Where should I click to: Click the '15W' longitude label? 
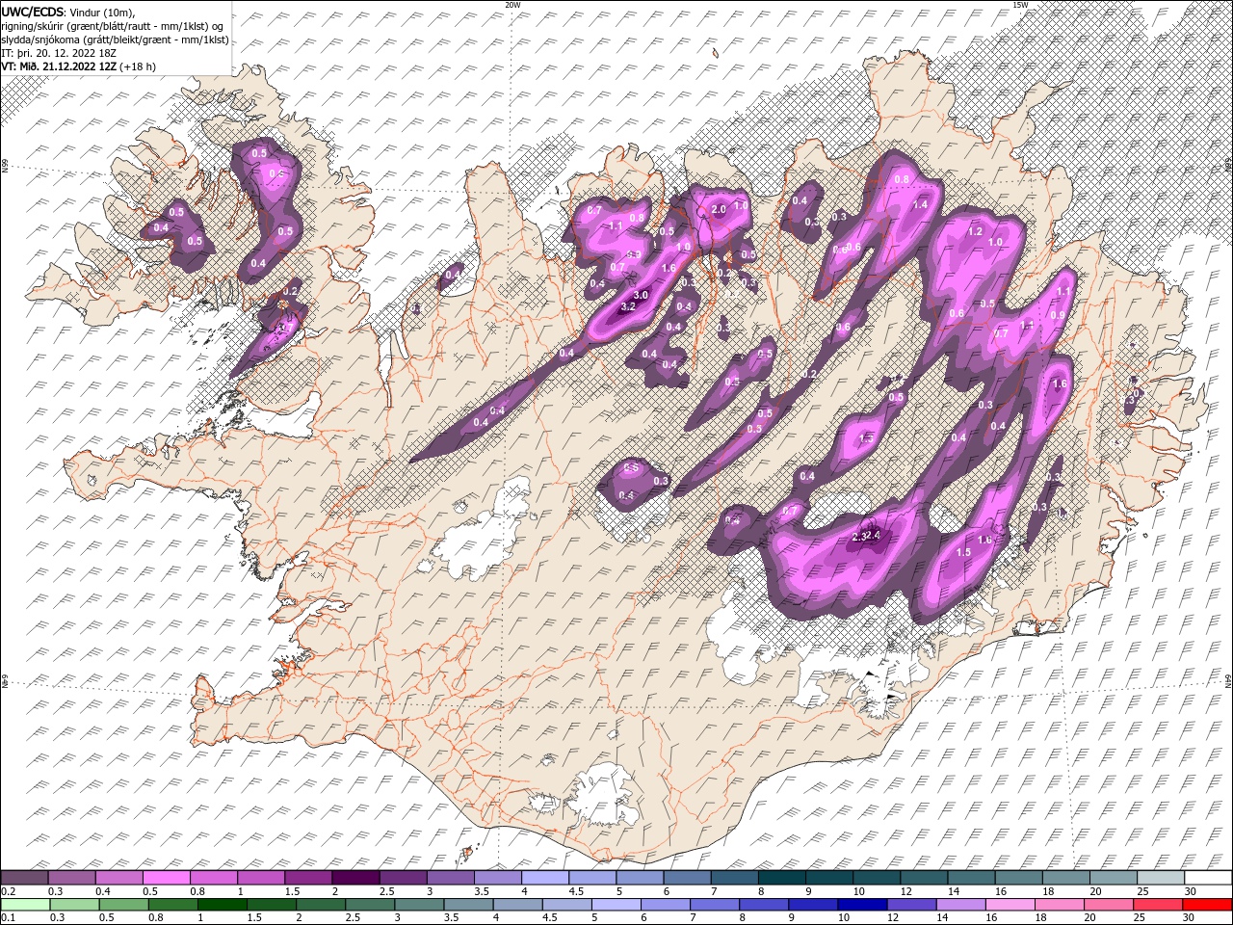tap(1020, 5)
